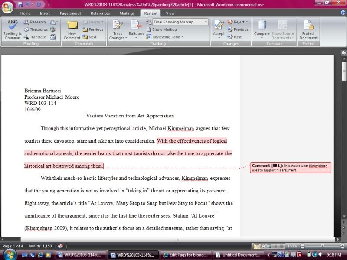Switch to the Insert tab
Screen dimensions: 347x260
coord(45,13)
